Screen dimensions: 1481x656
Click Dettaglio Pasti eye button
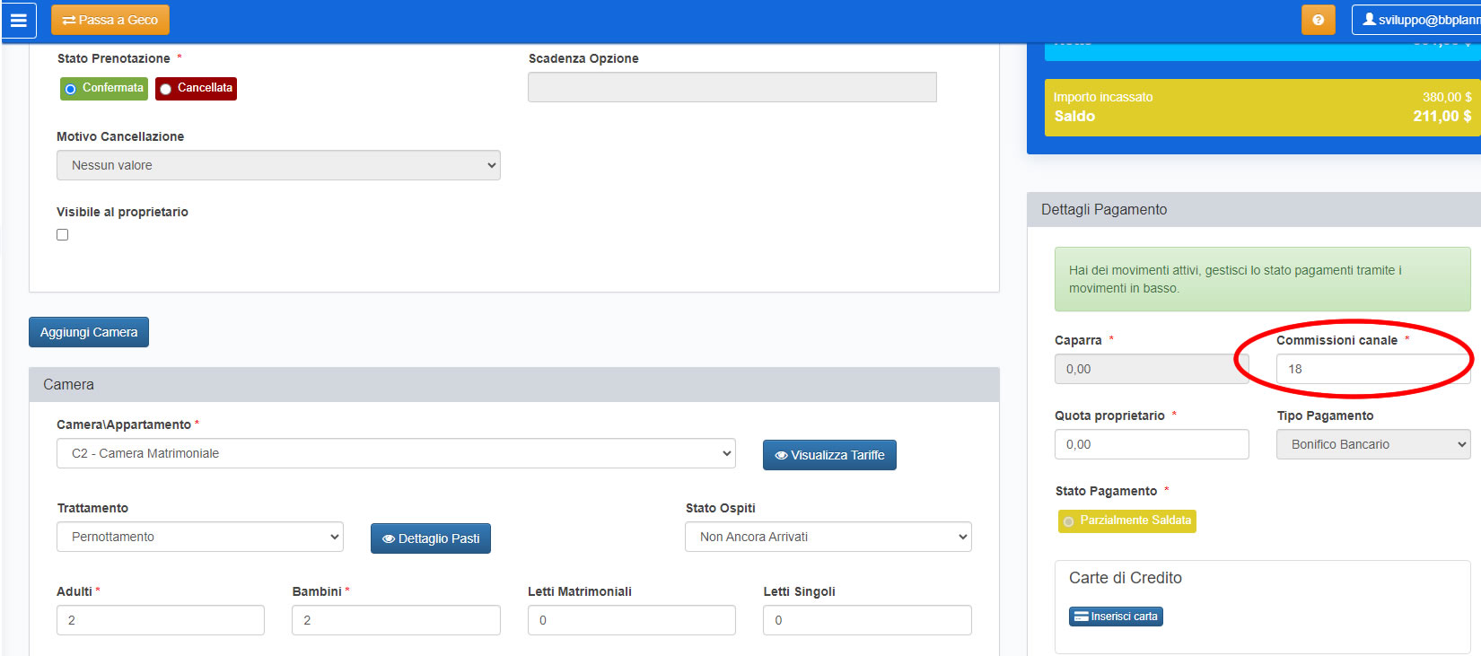pyautogui.click(x=431, y=538)
